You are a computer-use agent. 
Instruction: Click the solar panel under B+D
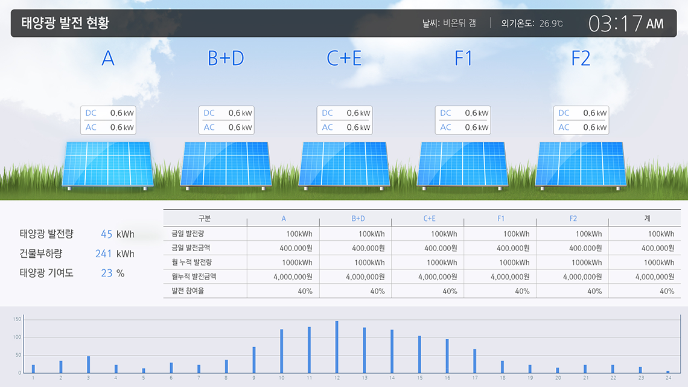click(x=226, y=165)
